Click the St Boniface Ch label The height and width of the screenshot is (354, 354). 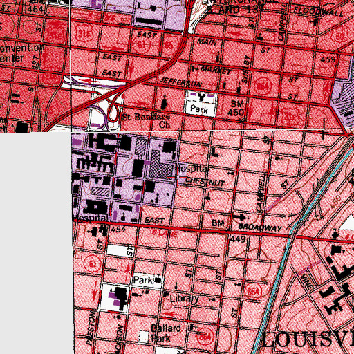click(147, 120)
